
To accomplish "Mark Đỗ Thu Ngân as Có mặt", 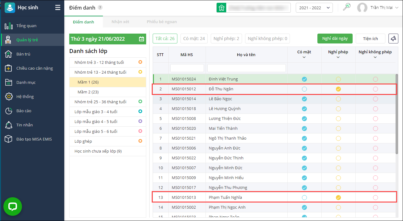I will [x=304, y=89].
